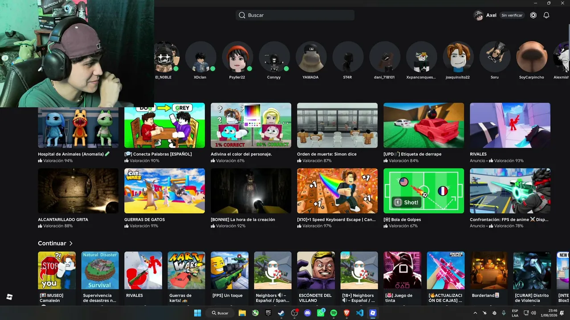
Task: Open the sponsored RIVALES card rated 93%
Action: click(510, 133)
